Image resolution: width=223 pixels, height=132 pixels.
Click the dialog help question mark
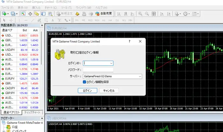129,41
